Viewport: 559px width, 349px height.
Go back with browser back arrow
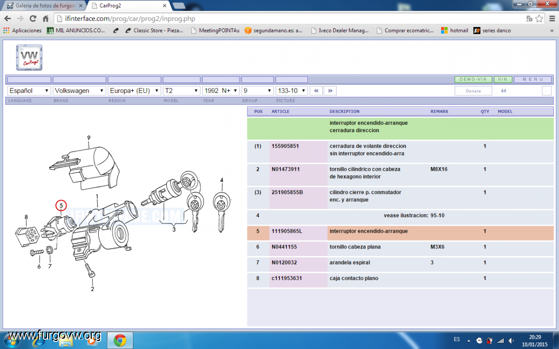7,19
